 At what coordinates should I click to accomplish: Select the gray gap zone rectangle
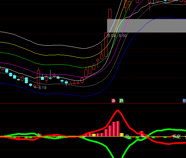point(146,26)
